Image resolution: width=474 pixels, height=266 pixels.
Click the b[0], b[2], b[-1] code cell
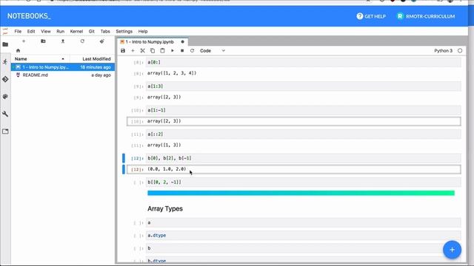click(x=303, y=158)
